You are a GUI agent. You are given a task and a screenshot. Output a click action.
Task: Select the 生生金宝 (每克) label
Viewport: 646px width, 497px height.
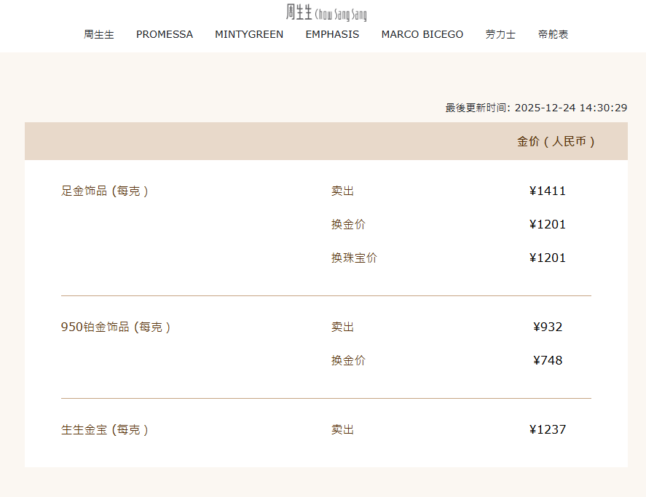pos(105,430)
